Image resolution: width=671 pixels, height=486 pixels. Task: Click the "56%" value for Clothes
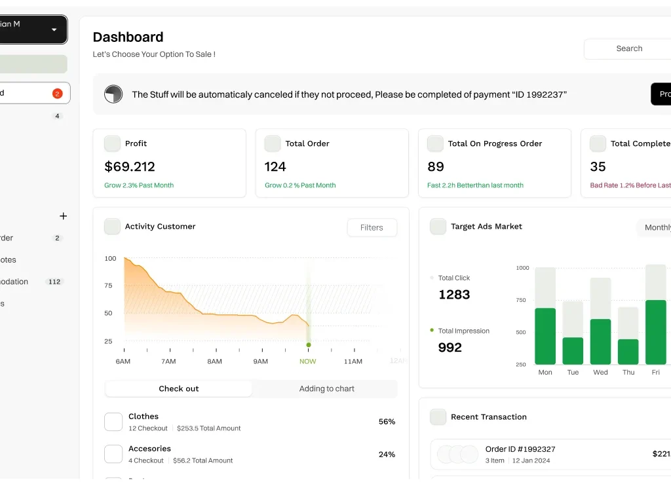(x=387, y=422)
